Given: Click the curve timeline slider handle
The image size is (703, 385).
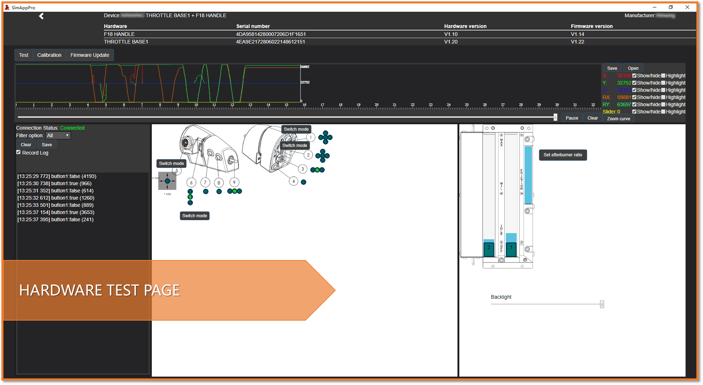Looking at the screenshot, I should [555, 117].
